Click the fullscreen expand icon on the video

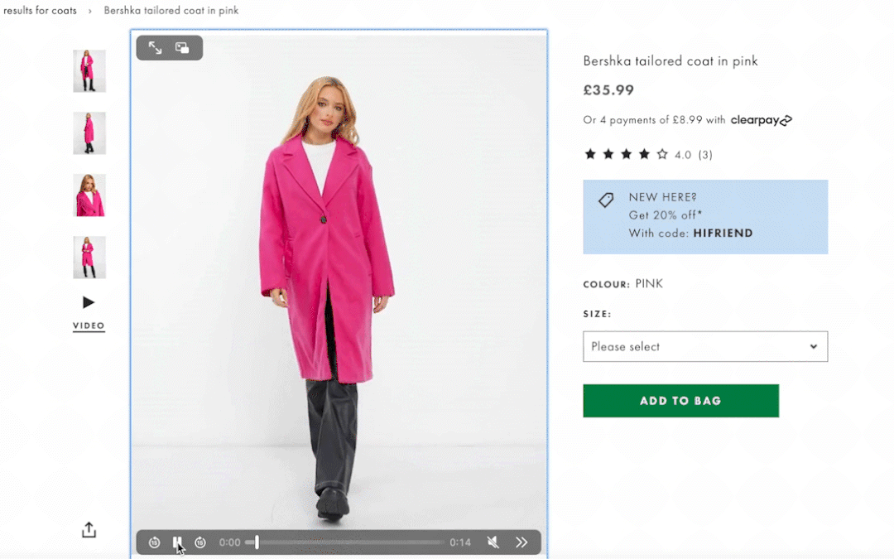[155, 47]
